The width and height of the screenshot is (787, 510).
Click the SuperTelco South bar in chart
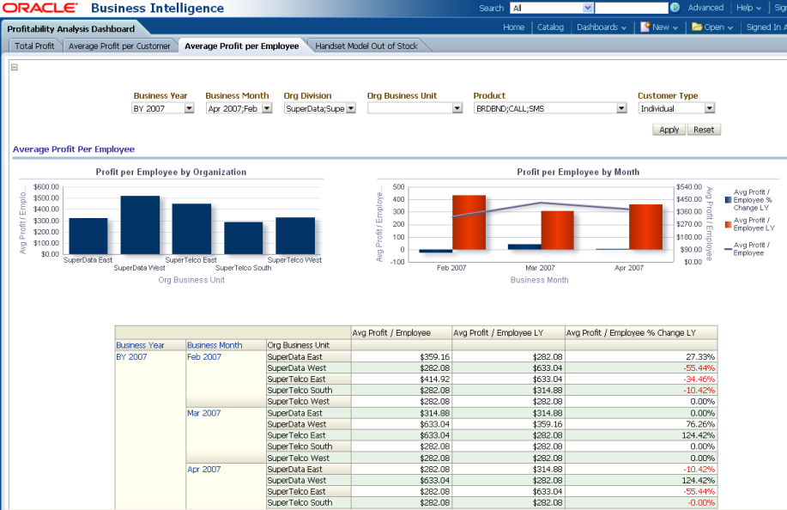click(x=244, y=238)
